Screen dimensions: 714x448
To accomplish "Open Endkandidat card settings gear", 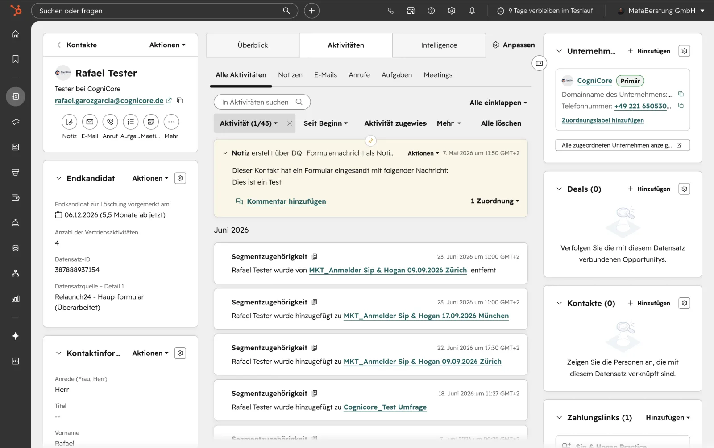I will 180,178.
